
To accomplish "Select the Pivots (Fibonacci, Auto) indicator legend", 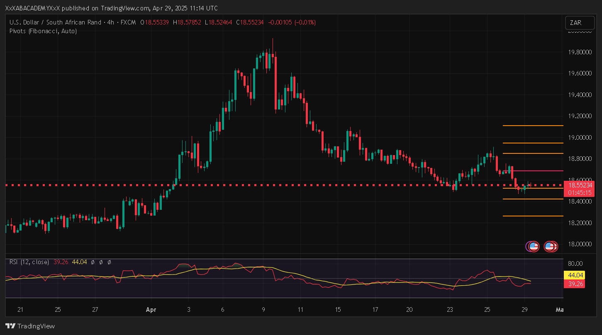I will click(x=43, y=31).
